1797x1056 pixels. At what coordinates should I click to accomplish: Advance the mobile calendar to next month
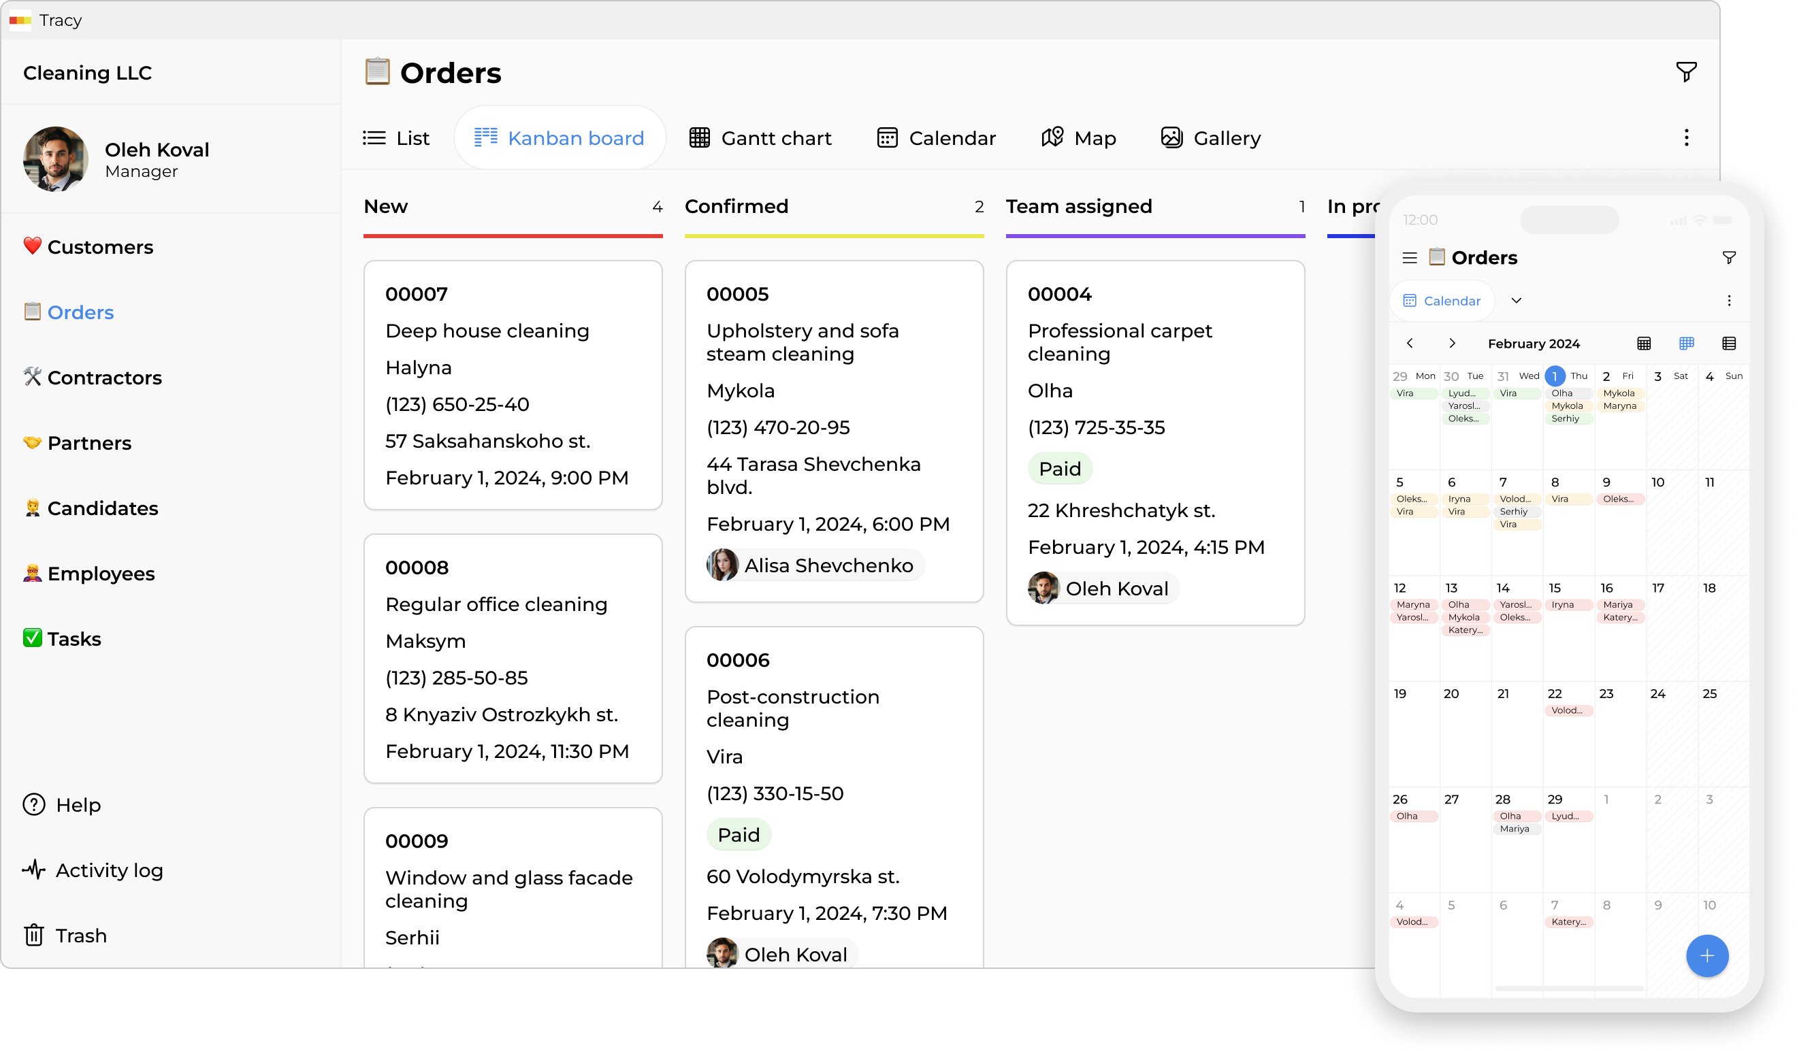1452,343
